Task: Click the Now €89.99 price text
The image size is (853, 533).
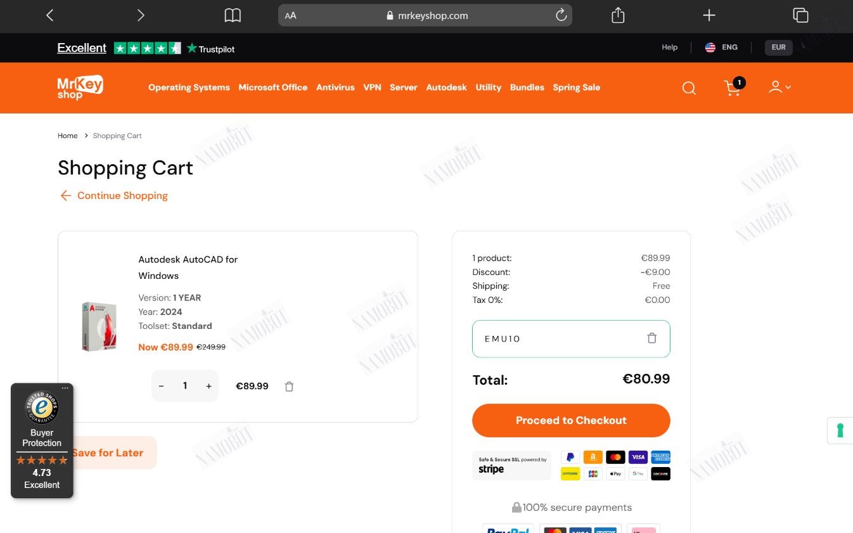Action: click(165, 347)
